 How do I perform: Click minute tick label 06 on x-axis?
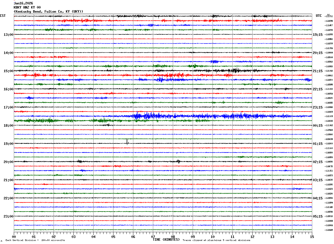tap(133, 237)
